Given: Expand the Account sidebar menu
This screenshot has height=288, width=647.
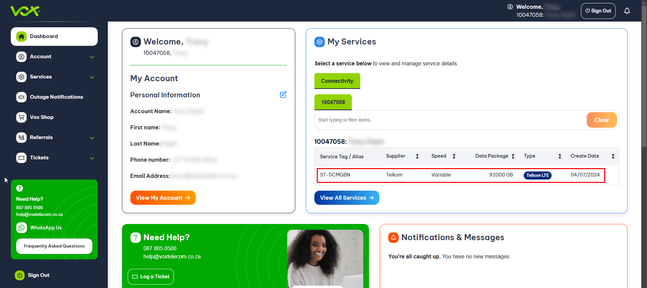Looking at the screenshot, I should [92, 57].
